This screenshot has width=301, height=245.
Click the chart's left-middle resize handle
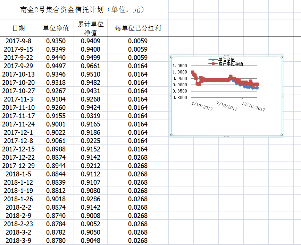pos(170,96)
